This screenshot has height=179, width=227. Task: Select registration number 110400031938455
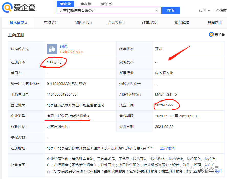61,94
